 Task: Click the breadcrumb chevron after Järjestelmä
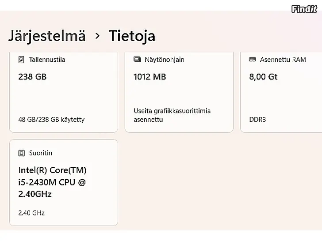97,36
